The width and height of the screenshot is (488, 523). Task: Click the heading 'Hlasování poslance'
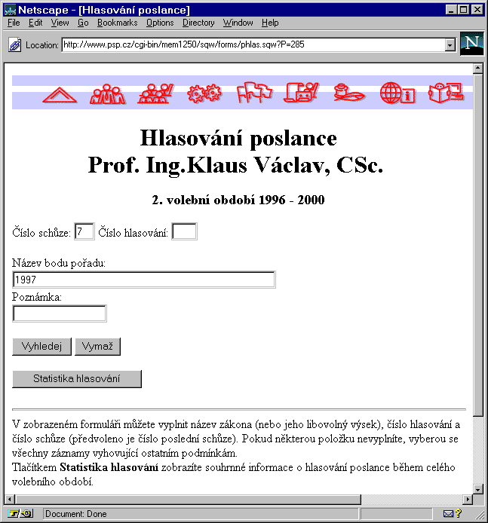[238, 138]
